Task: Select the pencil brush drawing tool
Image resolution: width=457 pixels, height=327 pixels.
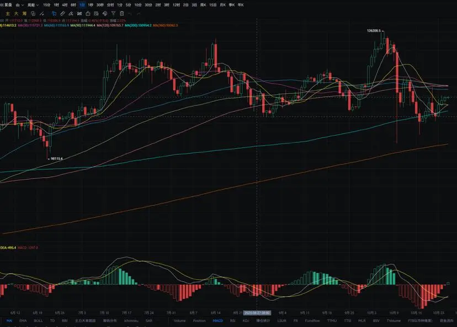Action: tap(71, 14)
